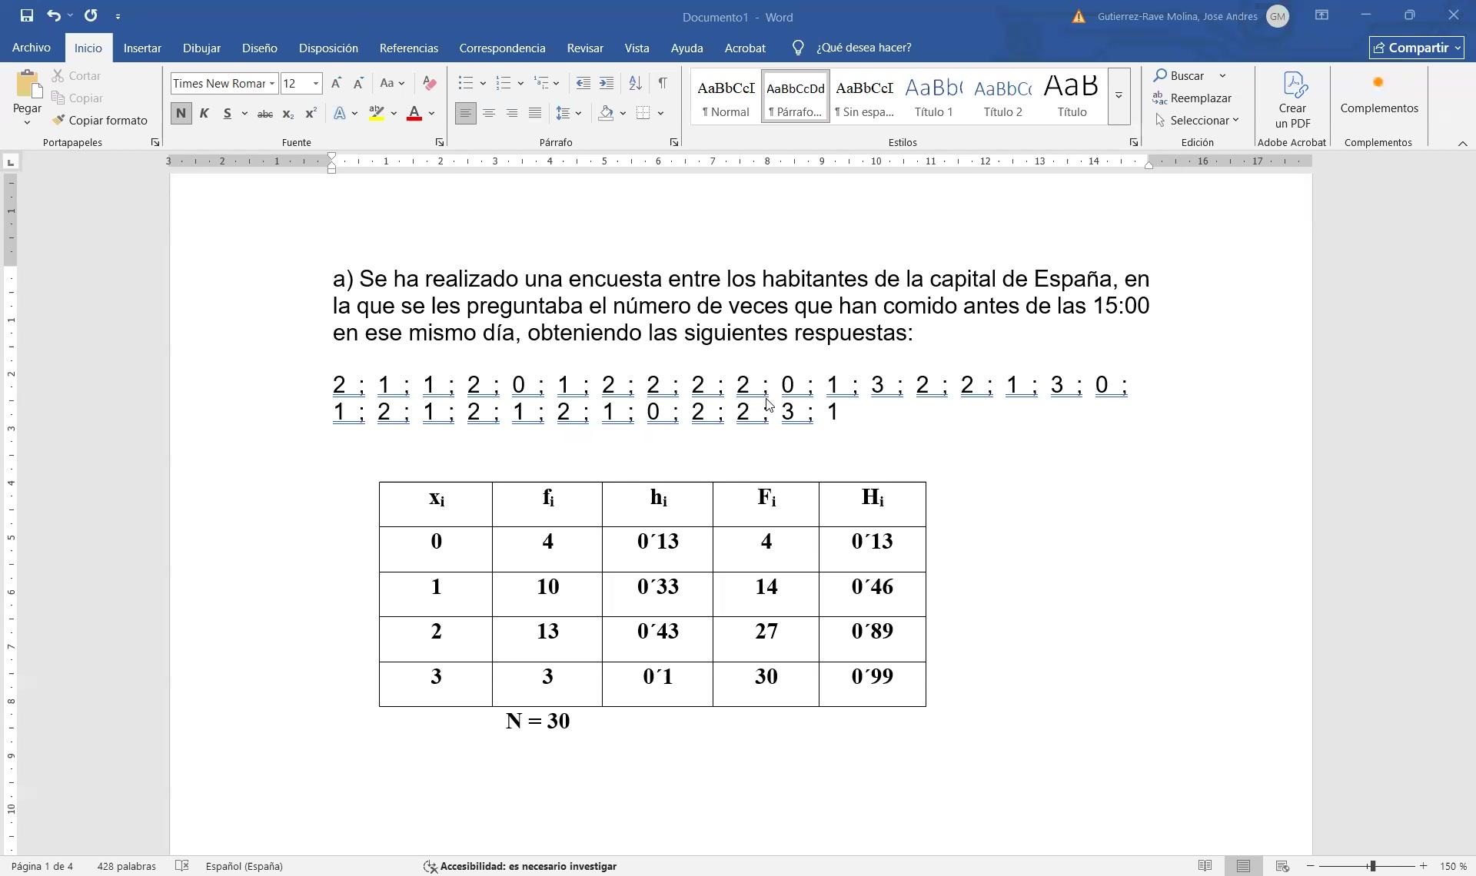The height and width of the screenshot is (876, 1476).
Task: Toggle Italic (K) formatting
Action: 204,113
